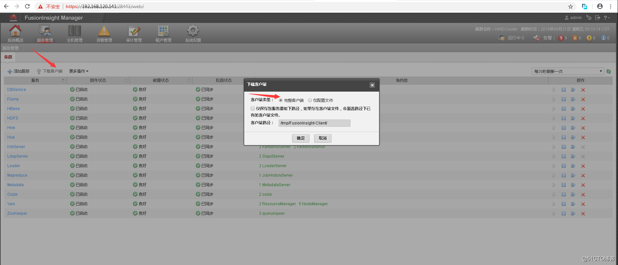The image size is (618, 265).
Task: Click the yellow minor alarm icon
Action: tap(589, 38)
